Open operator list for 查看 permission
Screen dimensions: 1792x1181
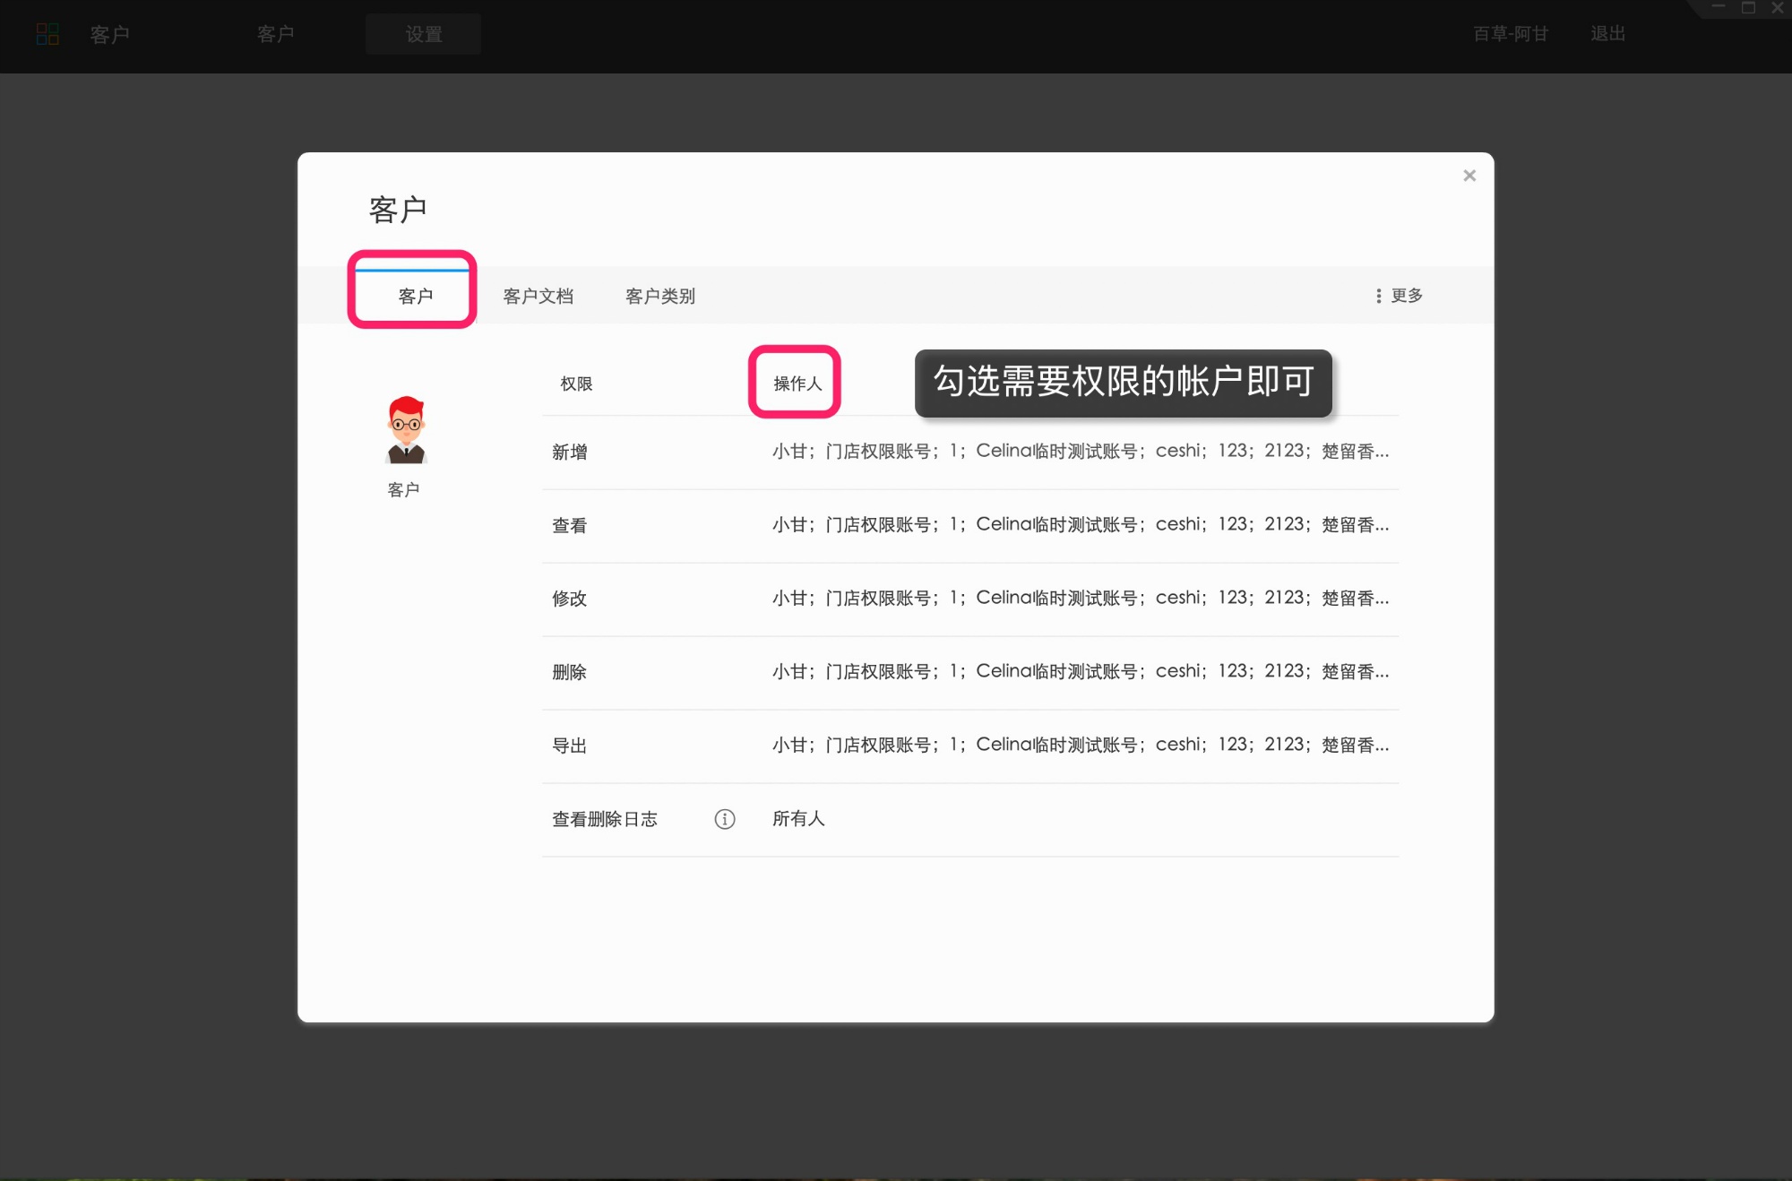[x=1081, y=525]
